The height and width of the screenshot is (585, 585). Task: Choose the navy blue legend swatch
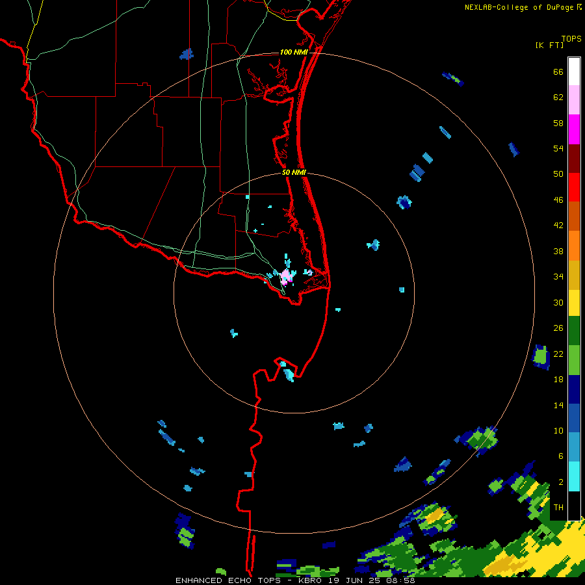pyautogui.click(x=574, y=389)
